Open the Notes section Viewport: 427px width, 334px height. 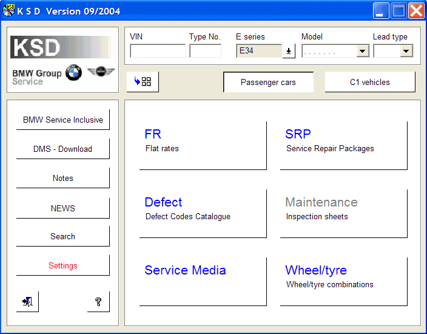(x=63, y=178)
